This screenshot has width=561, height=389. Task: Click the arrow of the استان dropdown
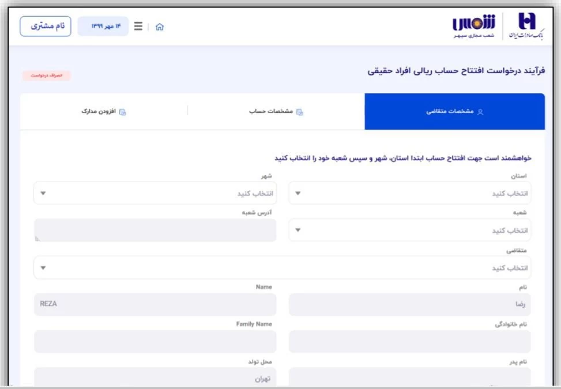click(298, 194)
